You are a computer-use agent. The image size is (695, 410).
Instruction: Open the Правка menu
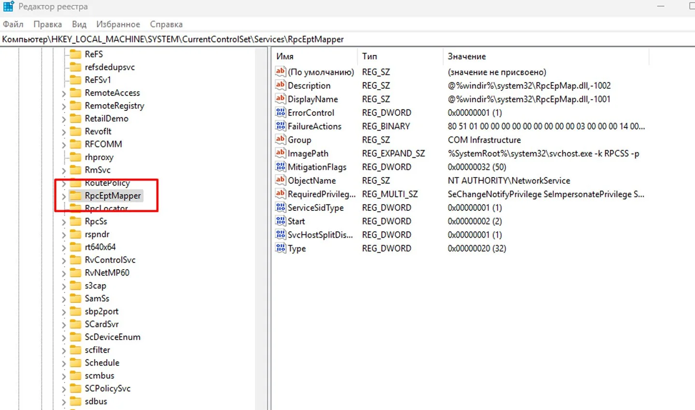coord(48,24)
